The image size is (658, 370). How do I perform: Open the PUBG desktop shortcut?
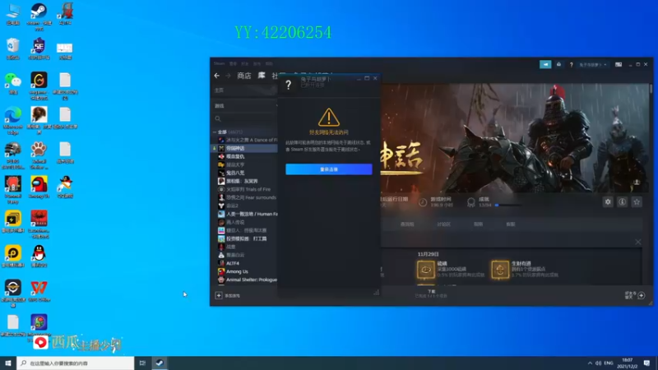(13, 155)
